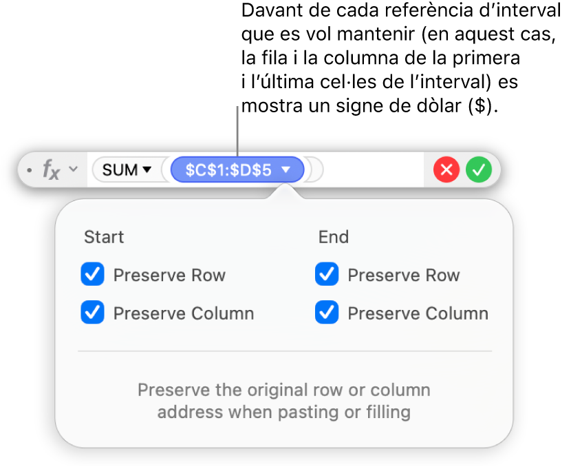
Task: Click the Preserve Row label under Start
Action: click(x=169, y=276)
